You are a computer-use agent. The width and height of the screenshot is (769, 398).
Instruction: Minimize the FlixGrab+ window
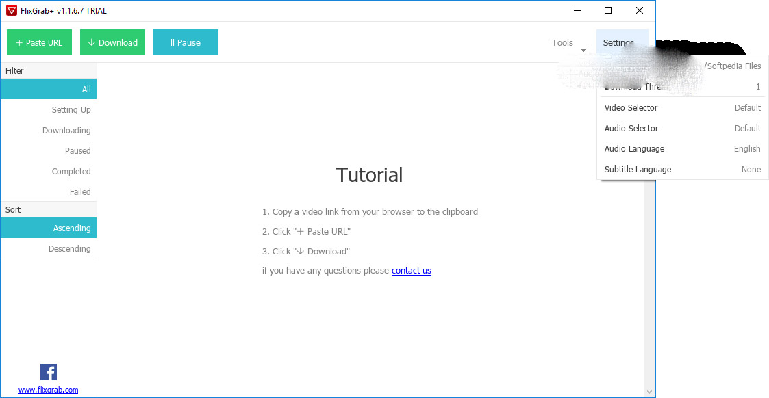click(x=577, y=10)
